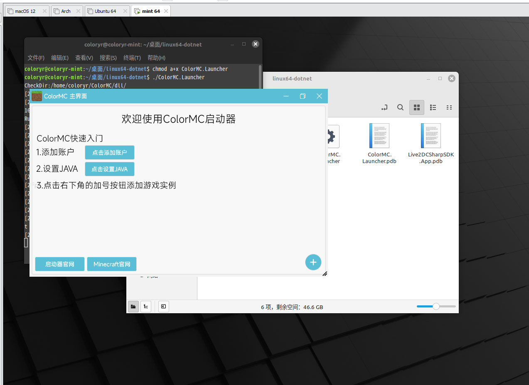This screenshot has height=385, width=529.
Task: Maximize the terminal window
Action: 244,44
